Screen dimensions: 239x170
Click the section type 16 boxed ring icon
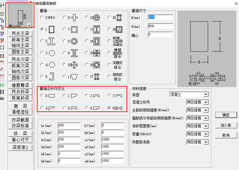[97, 65]
